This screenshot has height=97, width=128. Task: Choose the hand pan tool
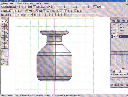point(3,43)
